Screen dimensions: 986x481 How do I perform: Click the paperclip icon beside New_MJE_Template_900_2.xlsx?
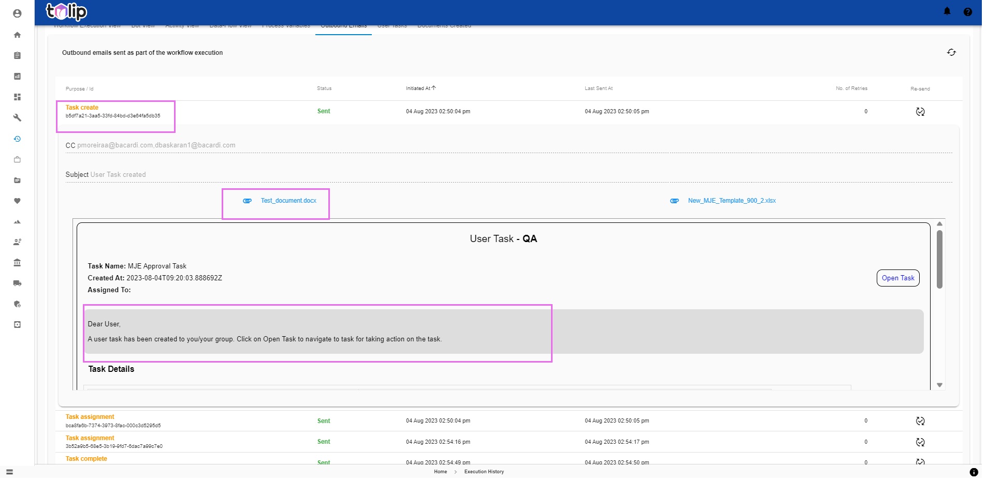[x=674, y=201]
